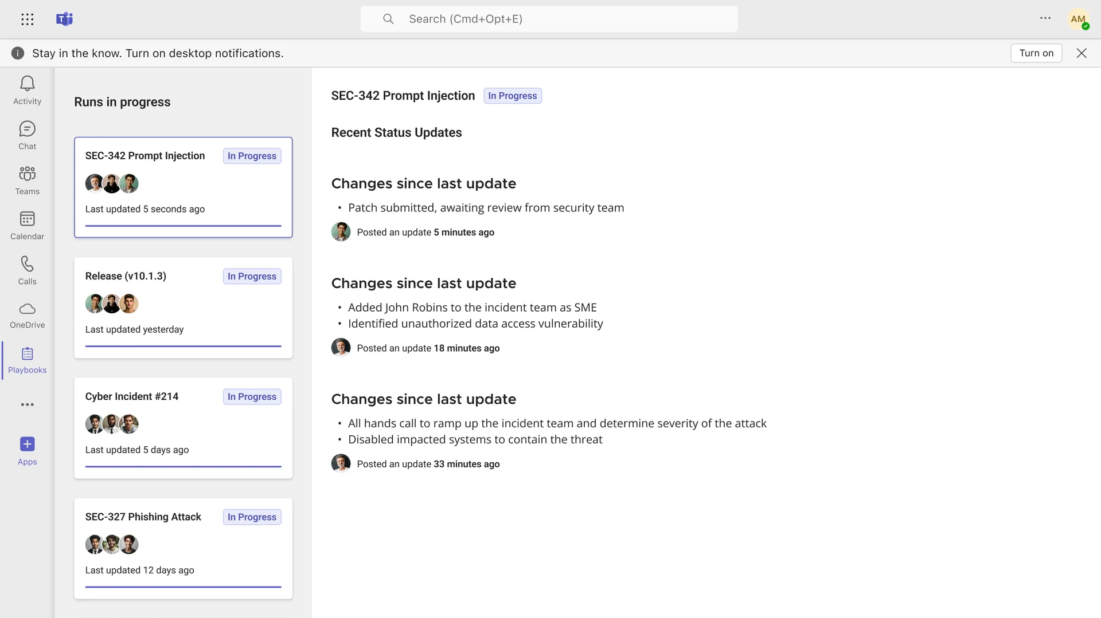Focus the Search input field
The image size is (1101, 618).
pos(549,19)
